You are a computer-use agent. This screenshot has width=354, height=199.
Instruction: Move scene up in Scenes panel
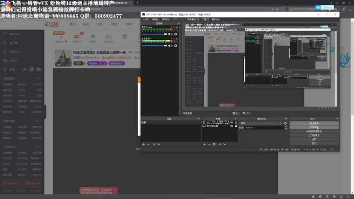click(154, 144)
